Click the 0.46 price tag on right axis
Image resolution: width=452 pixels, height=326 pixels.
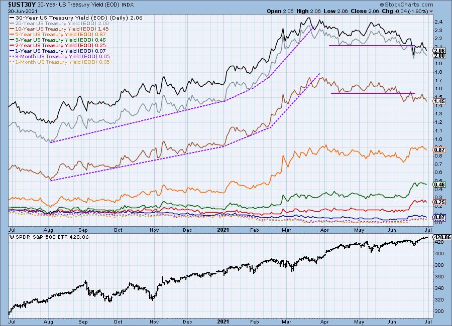tap(439, 185)
